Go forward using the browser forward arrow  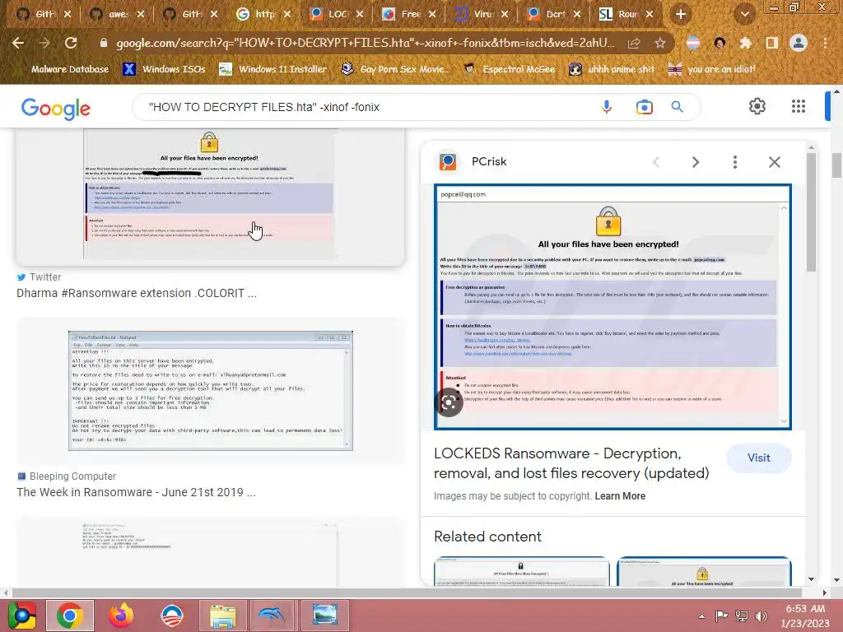44,43
